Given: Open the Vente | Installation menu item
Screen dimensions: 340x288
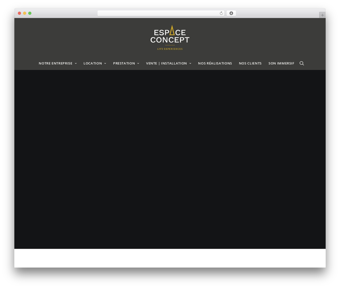Looking at the screenshot, I should (167, 63).
